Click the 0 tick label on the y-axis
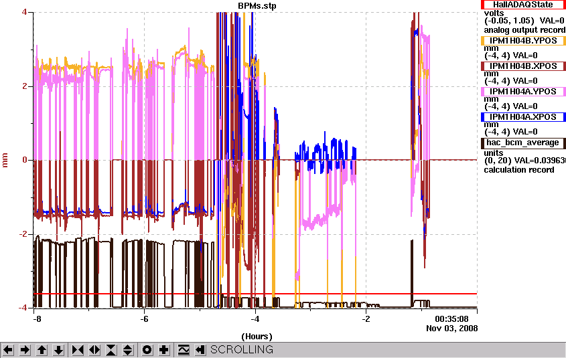Image resolution: width=566 pixels, height=358 pixels. point(25,160)
